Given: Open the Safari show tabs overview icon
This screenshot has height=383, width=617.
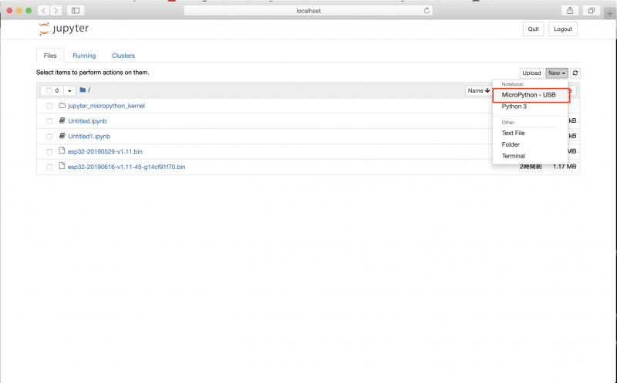Looking at the screenshot, I should [591, 11].
